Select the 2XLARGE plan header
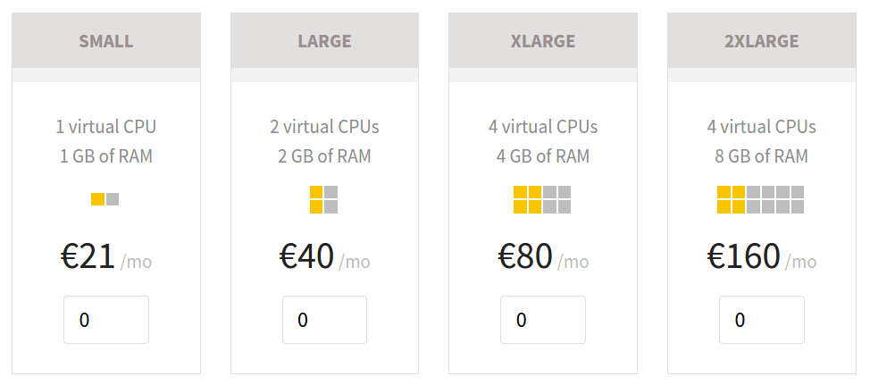The height and width of the screenshot is (385, 870). 761,40
